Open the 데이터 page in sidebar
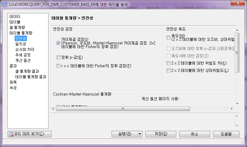This screenshot has width=247, height=147. pyautogui.click(x=15, y=16)
